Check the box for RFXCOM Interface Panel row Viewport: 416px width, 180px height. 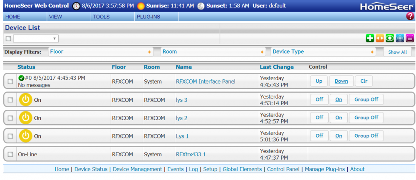point(10,81)
